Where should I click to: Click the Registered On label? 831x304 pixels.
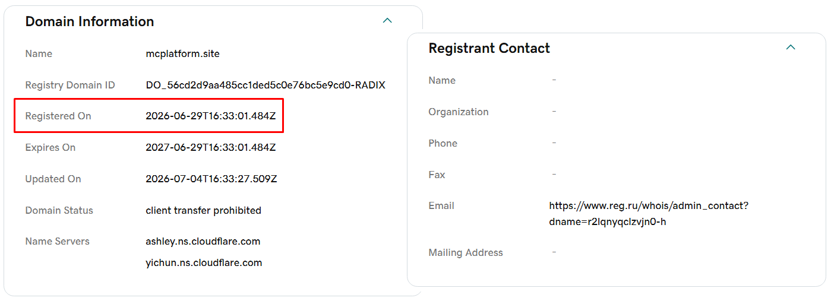click(x=58, y=116)
